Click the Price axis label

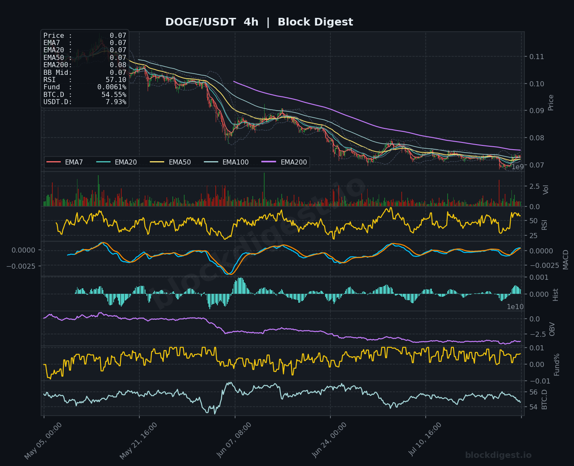551,102
